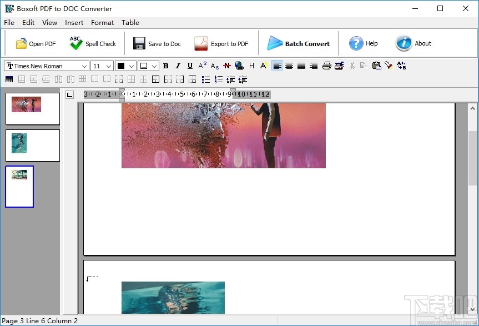Enable center text alignment
479x326 pixels.
[x=289, y=66]
